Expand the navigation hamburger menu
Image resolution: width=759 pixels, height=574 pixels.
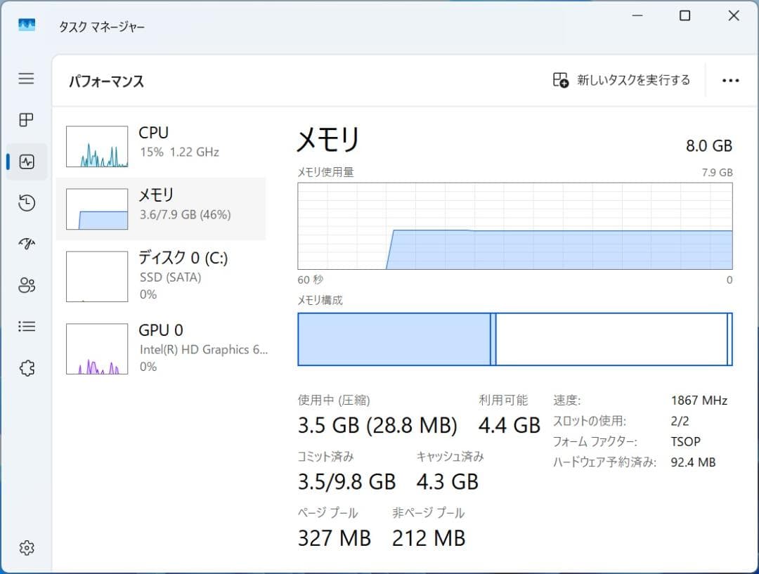(26, 79)
